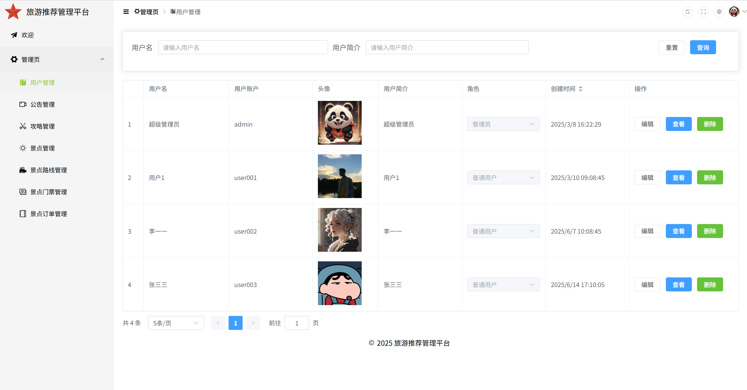Toggle fullscreen mode icon

click(703, 12)
